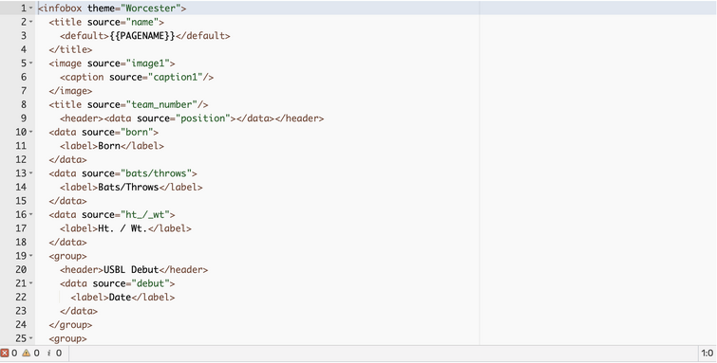The image size is (717, 363).
Task: Collapse the bats/throws data block on line 13
Action: click(x=30, y=173)
